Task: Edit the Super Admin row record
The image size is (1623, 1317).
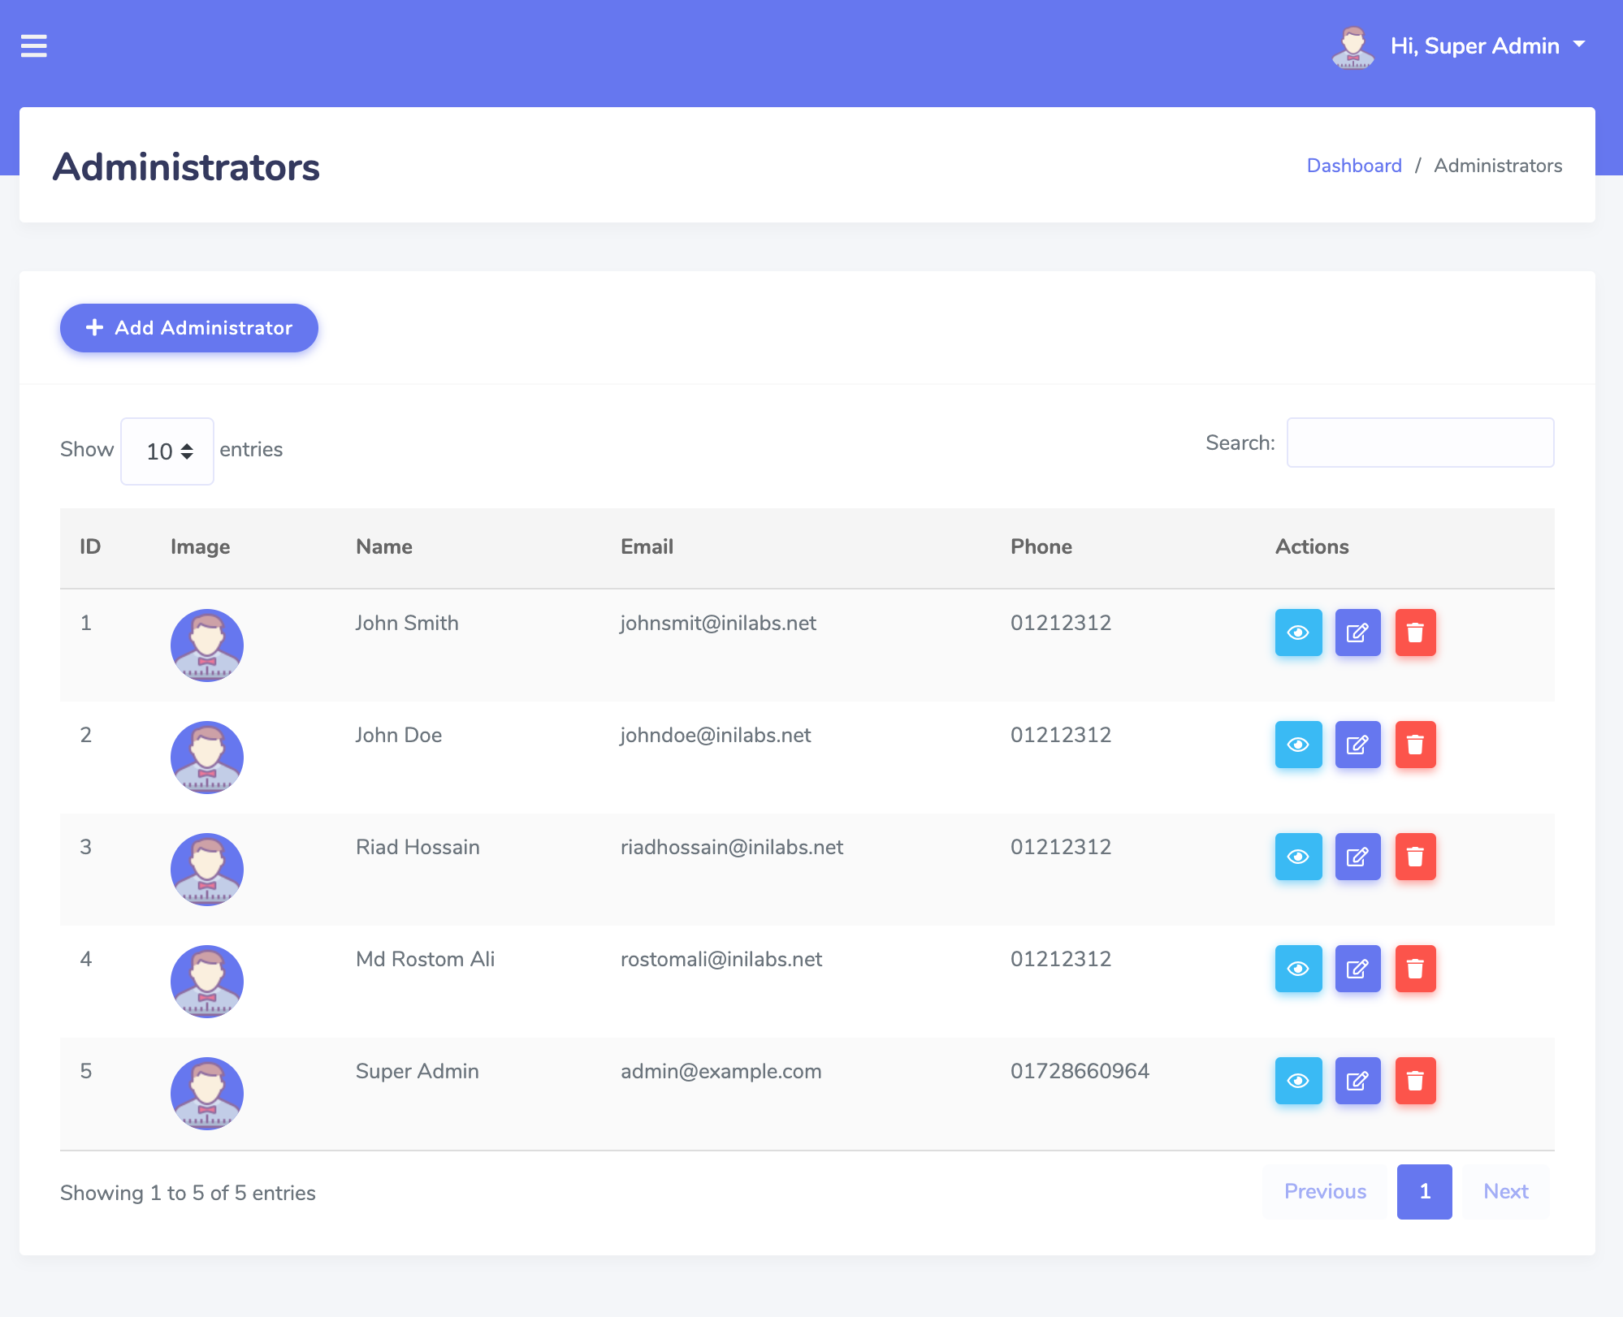Action: 1357,1081
